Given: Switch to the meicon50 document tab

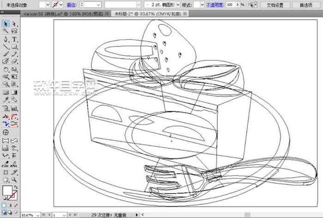Looking at the screenshot, I should click(63, 14).
